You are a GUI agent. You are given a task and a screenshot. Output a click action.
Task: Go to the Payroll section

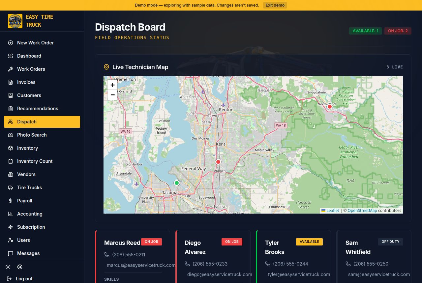click(x=42, y=201)
